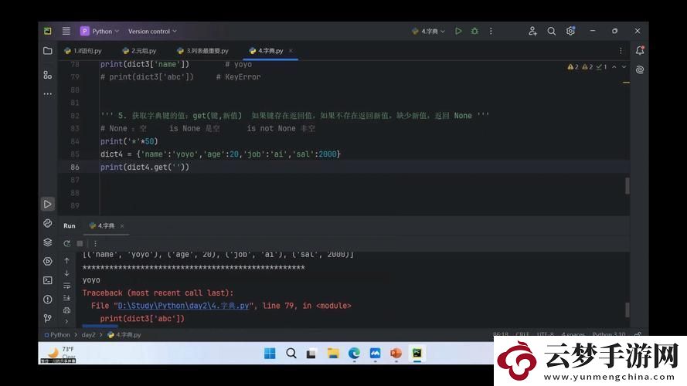Click the PyCharm logo icon
The height and width of the screenshot is (386, 687).
(x=47, y=31)
